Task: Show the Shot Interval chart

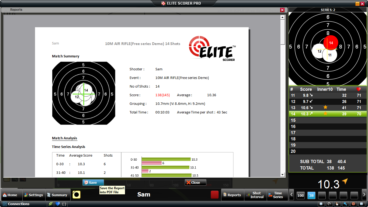Action: coord(255,195)
